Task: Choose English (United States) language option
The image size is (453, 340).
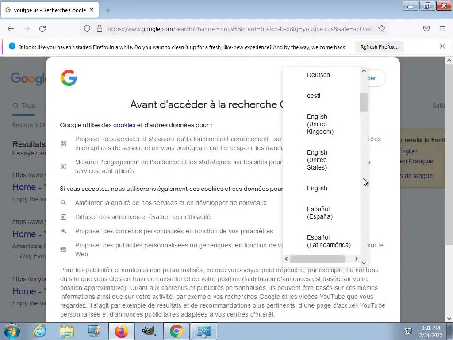Action: 317,160
